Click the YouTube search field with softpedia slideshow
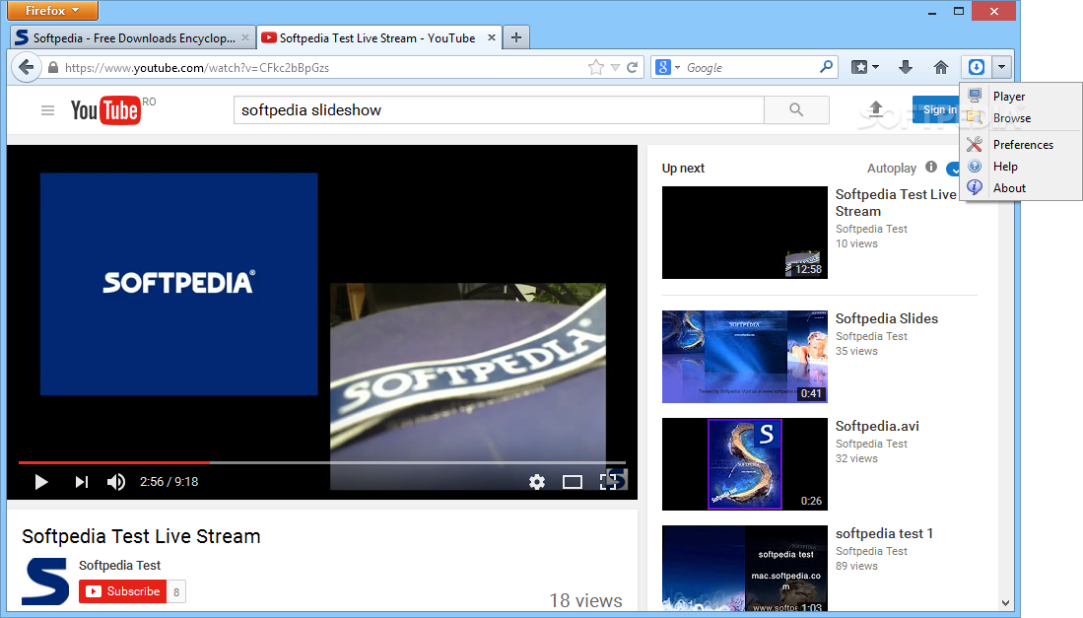Screen dimensions: 1083x618 (499, 110)
